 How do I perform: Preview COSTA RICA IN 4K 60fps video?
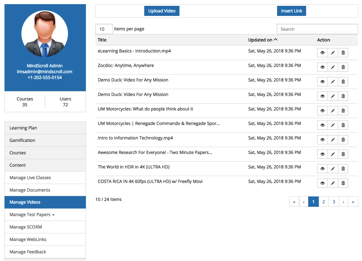point(322,183)
